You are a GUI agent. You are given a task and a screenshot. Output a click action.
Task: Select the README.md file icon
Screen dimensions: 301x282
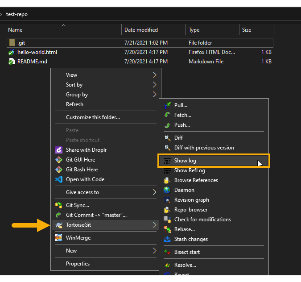click(12, 62)
